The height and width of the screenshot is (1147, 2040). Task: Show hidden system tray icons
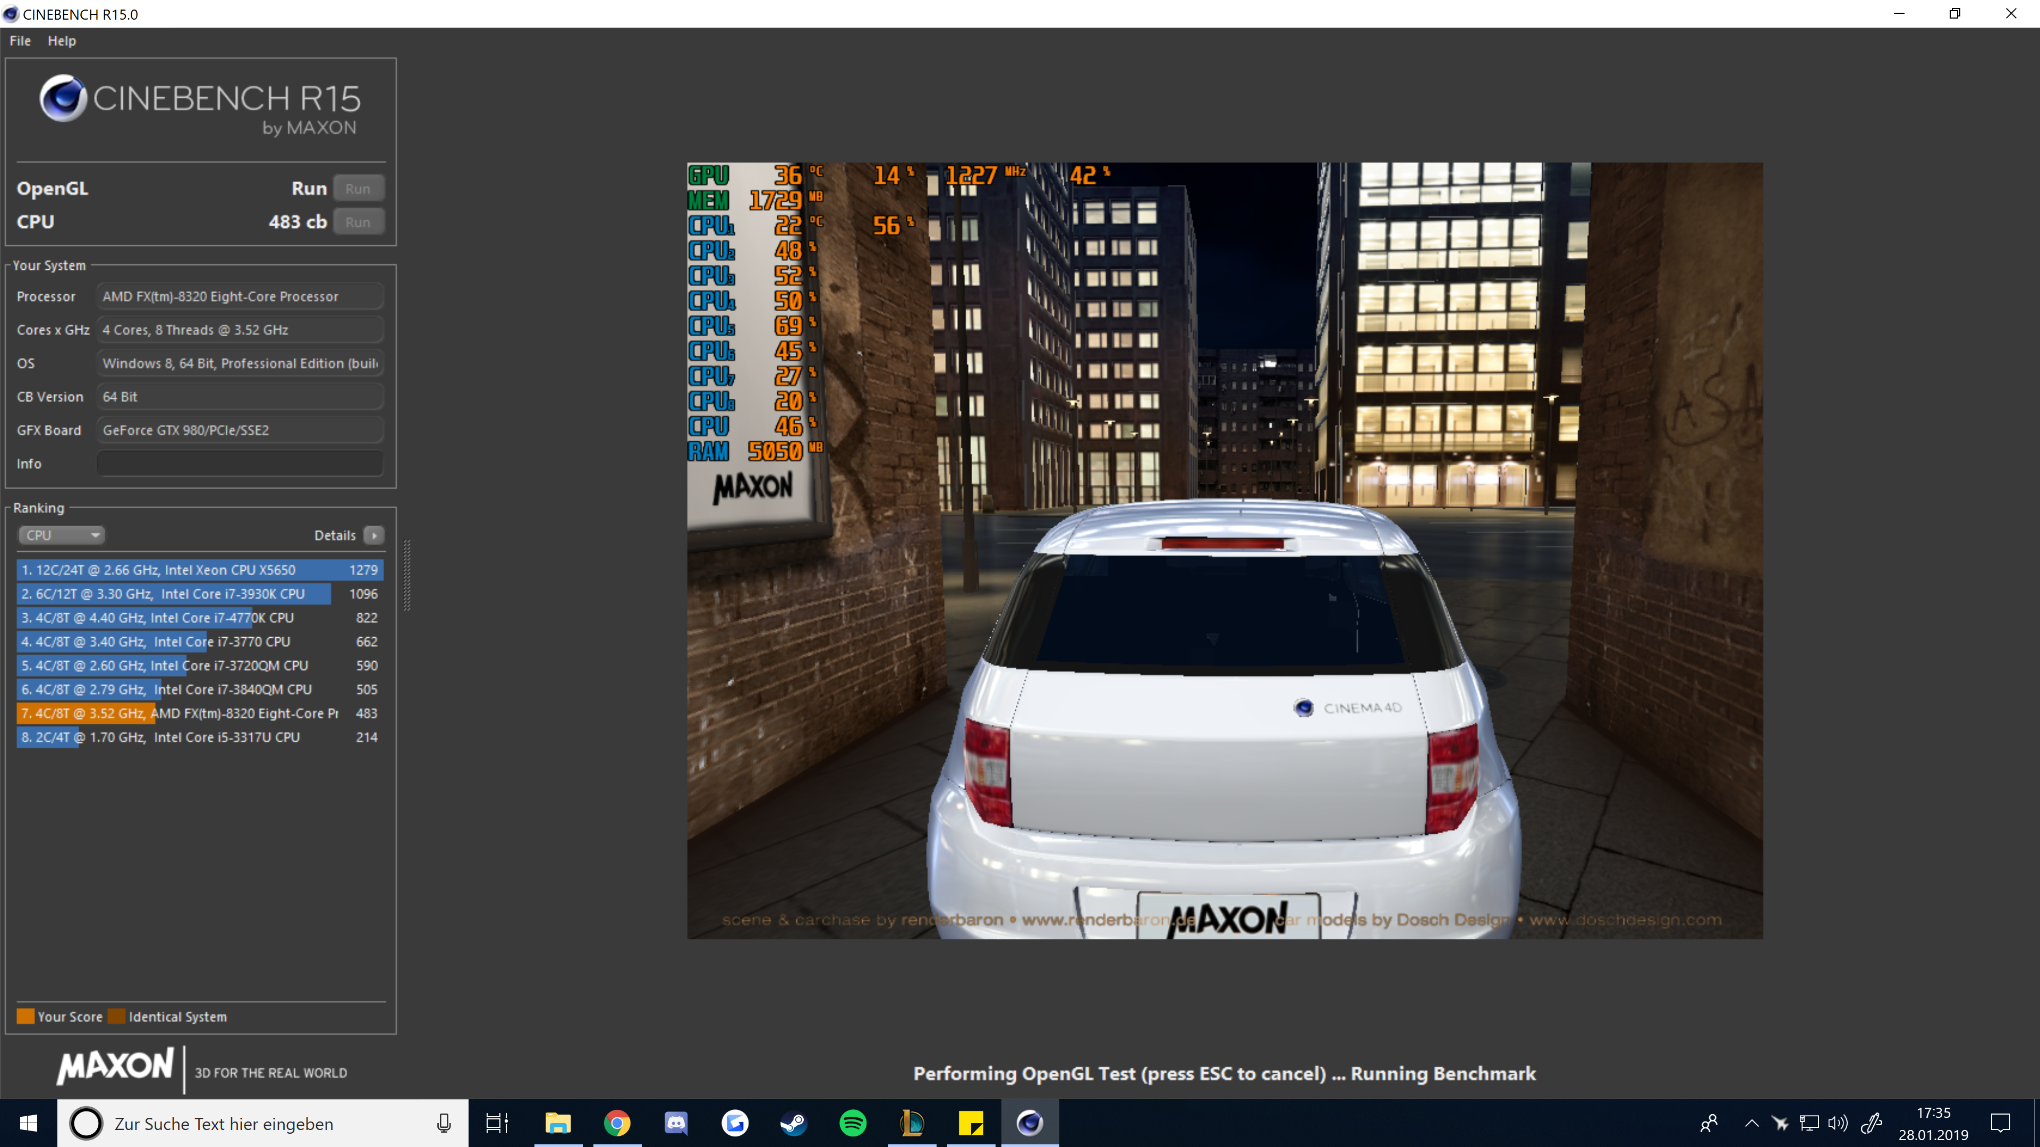1752,1123
